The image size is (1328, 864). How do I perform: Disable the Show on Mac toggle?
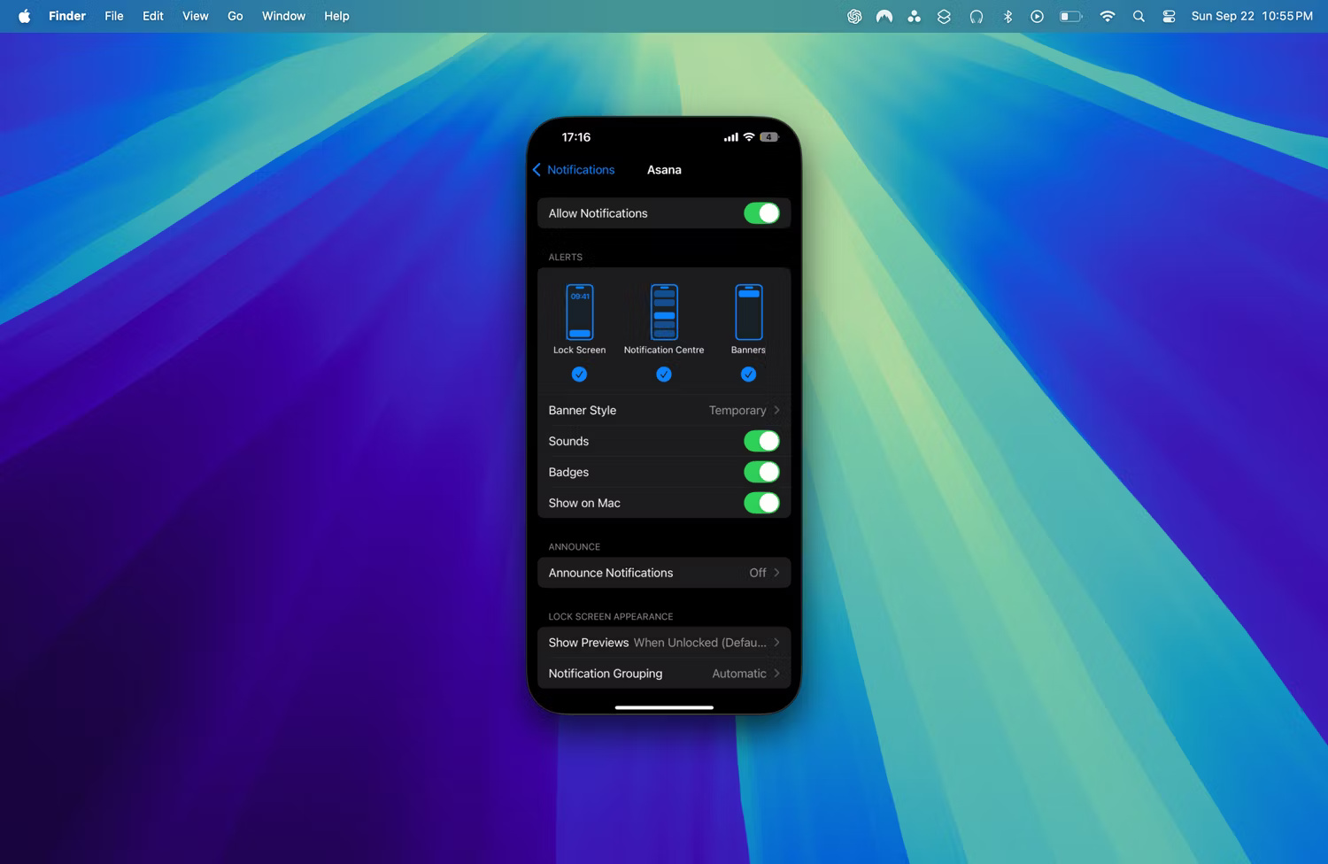[762, 503]
